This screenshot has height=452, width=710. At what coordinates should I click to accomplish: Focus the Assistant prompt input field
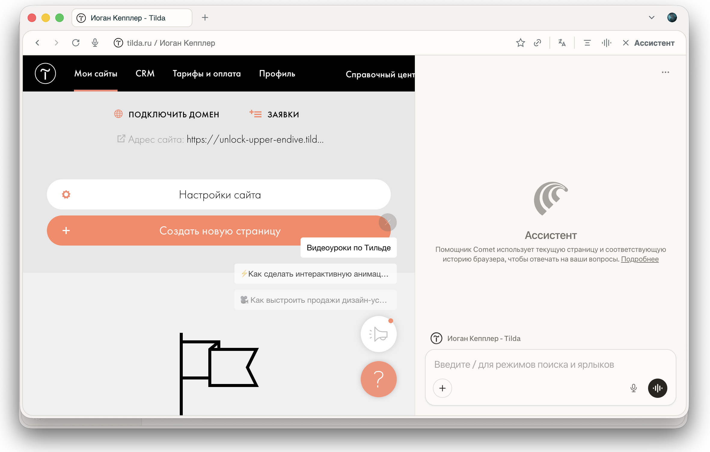550,364
